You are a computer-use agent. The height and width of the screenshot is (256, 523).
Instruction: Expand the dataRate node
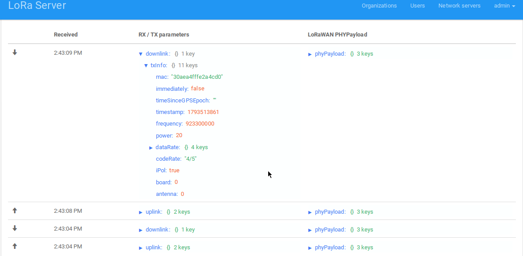(x=151, y=147)
